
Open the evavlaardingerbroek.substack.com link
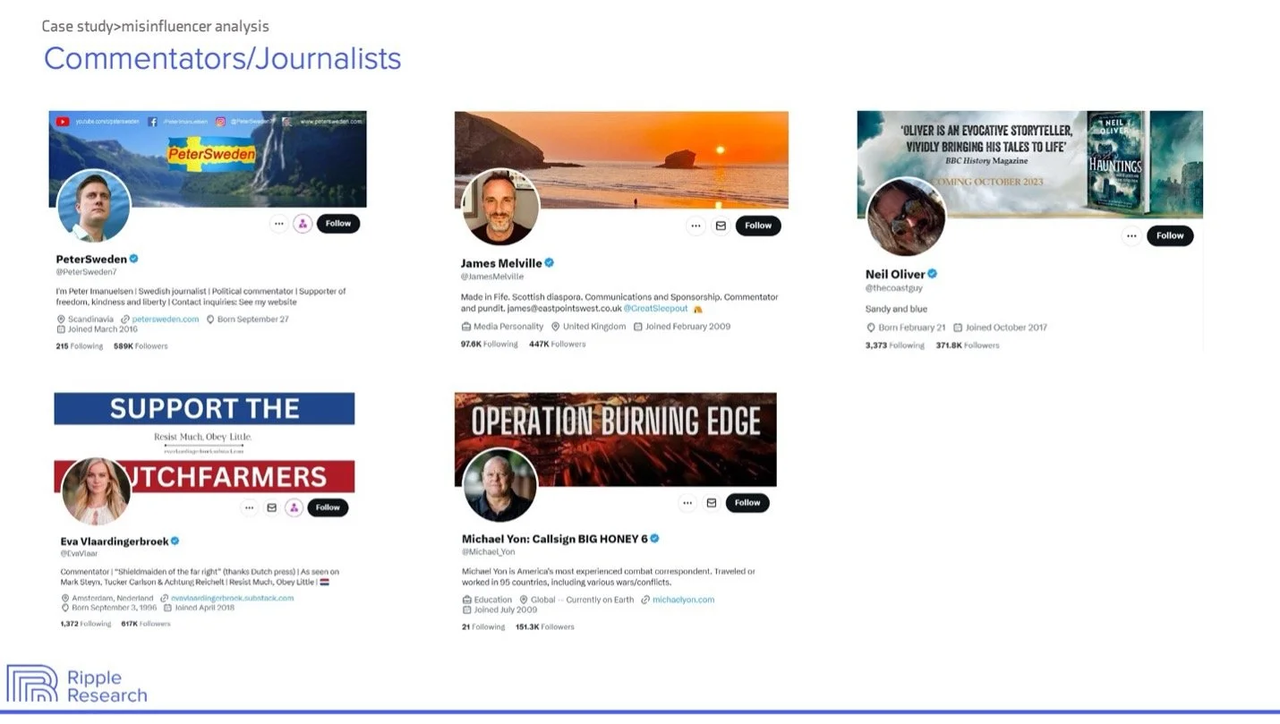click(233, 598)
